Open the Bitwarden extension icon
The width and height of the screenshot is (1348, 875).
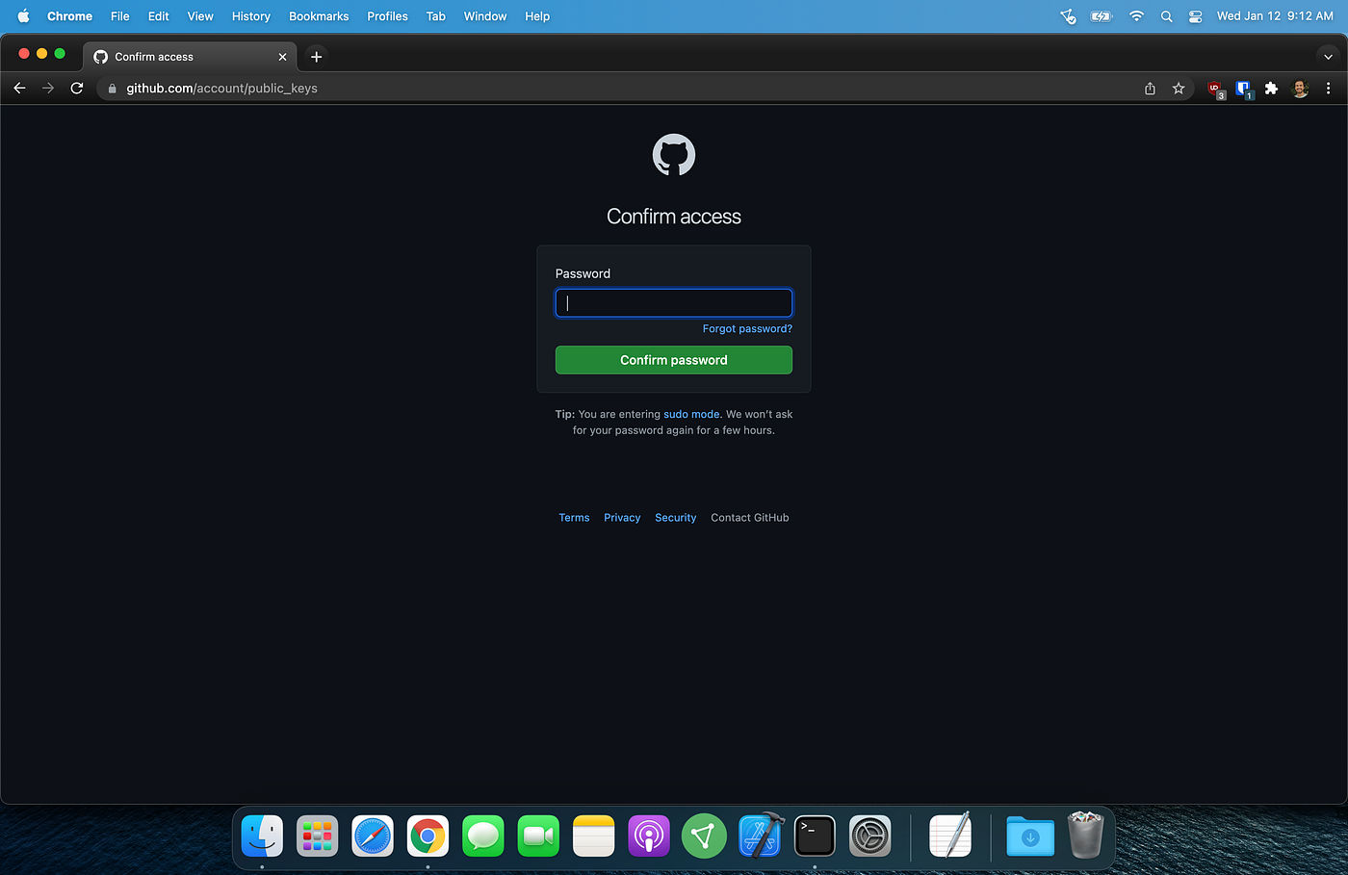click(x=1243, y=89)
